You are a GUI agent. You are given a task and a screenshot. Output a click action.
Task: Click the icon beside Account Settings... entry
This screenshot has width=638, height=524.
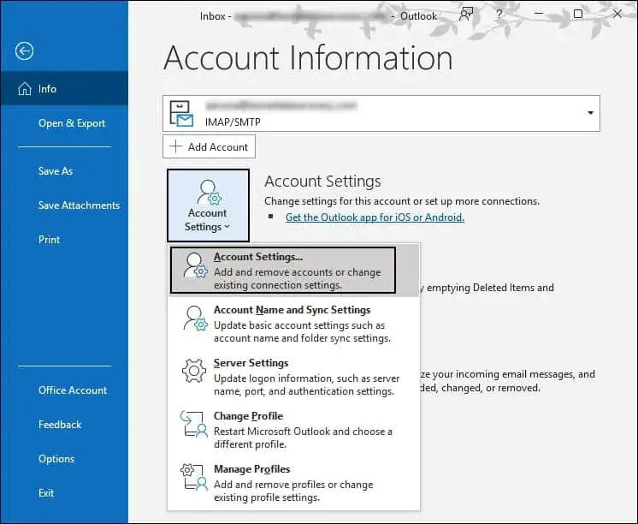coord(195,265)
